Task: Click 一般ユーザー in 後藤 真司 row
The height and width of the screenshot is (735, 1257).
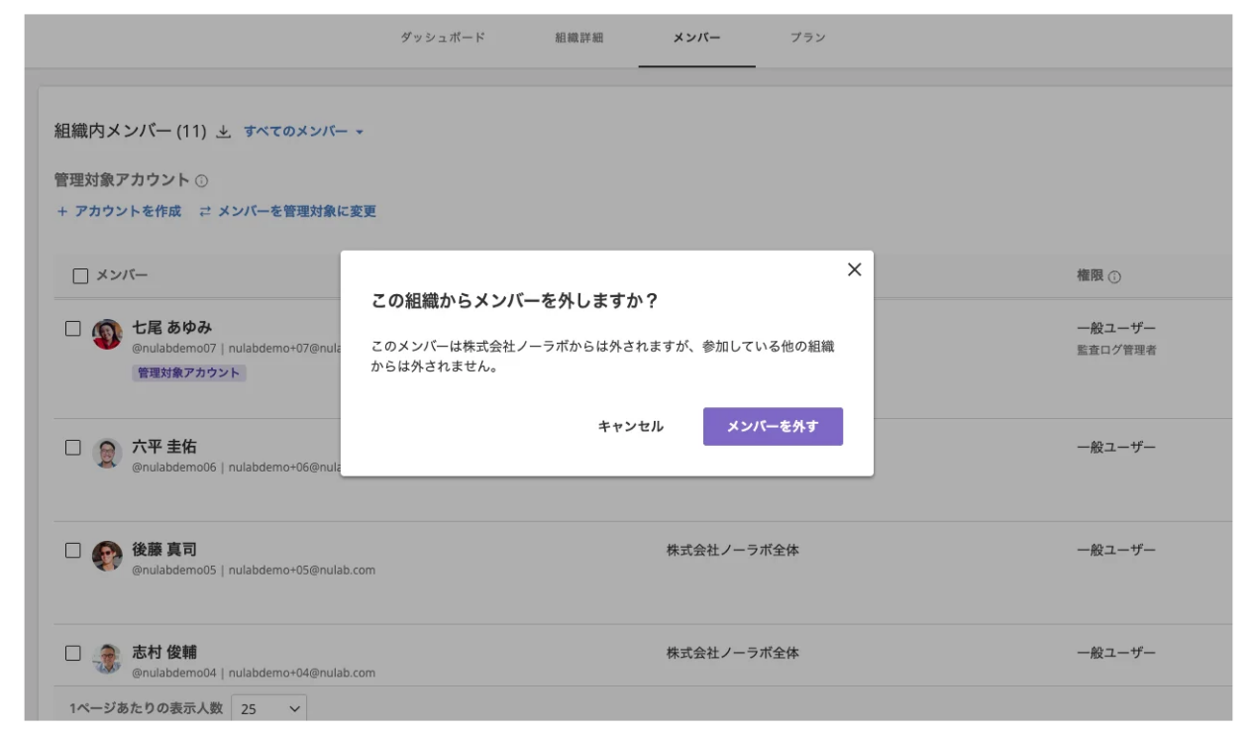Action: tap(1116, 551)
